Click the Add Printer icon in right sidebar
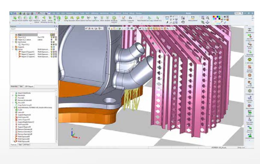The height and width of the screenshot is (164, 260). pyautogui.click(x=250, y=31)
